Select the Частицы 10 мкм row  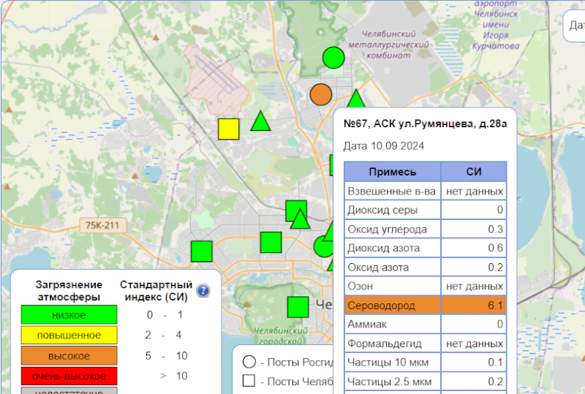pos(426,363)
